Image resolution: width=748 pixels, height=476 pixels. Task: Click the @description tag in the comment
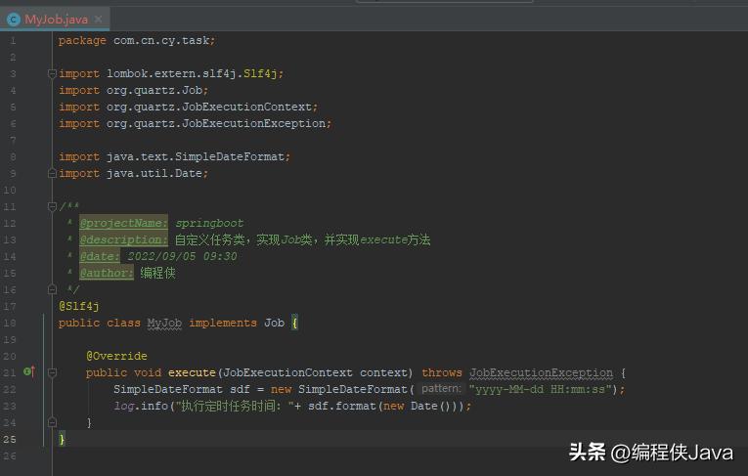123,239
